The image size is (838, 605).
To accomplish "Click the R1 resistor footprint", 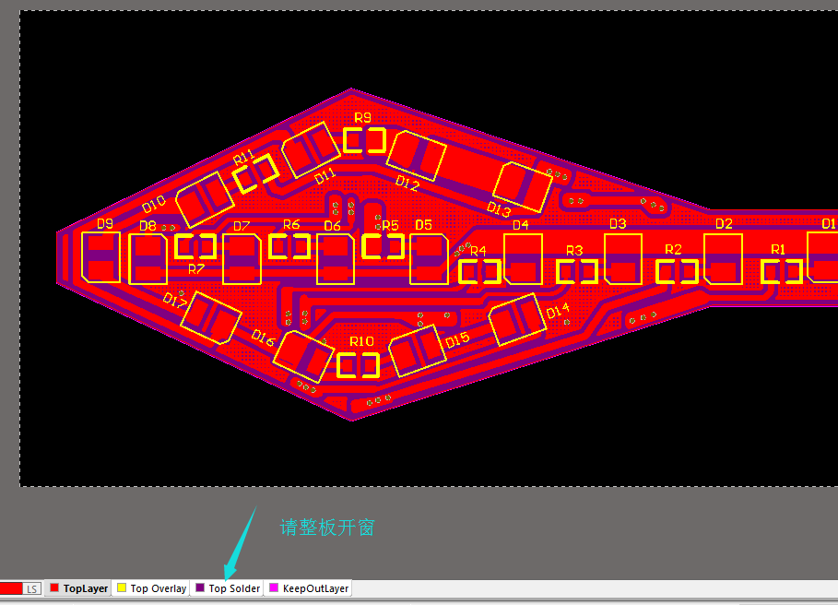I will pos(781,271).
